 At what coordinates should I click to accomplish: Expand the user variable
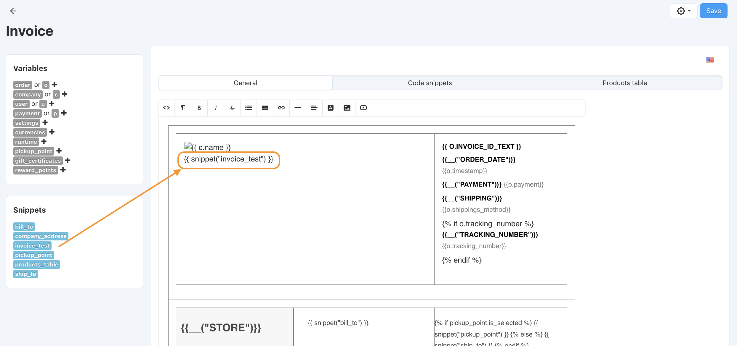tap(52, 104)
